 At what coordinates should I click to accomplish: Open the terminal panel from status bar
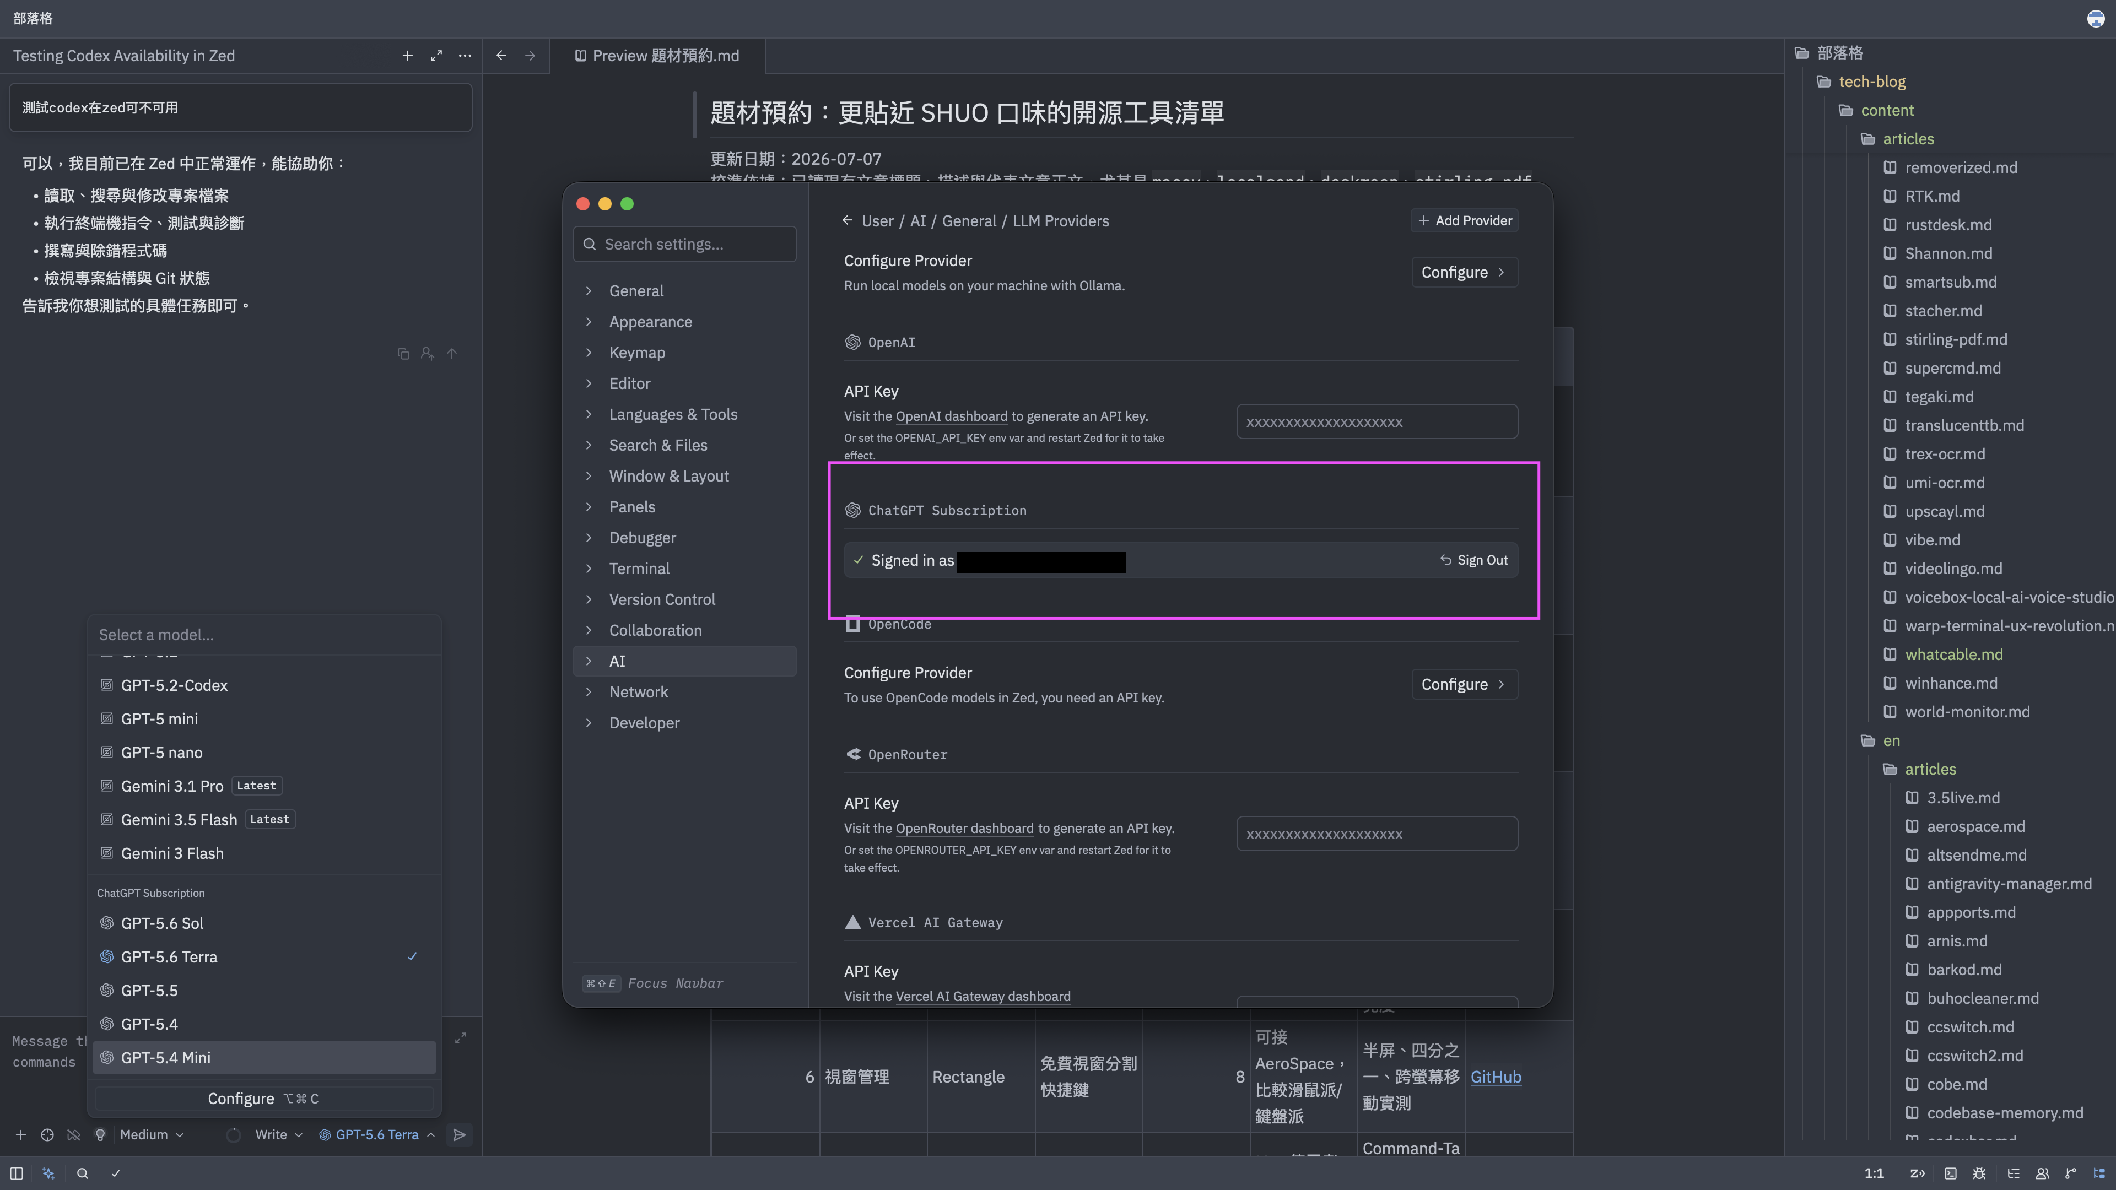1950,1173
